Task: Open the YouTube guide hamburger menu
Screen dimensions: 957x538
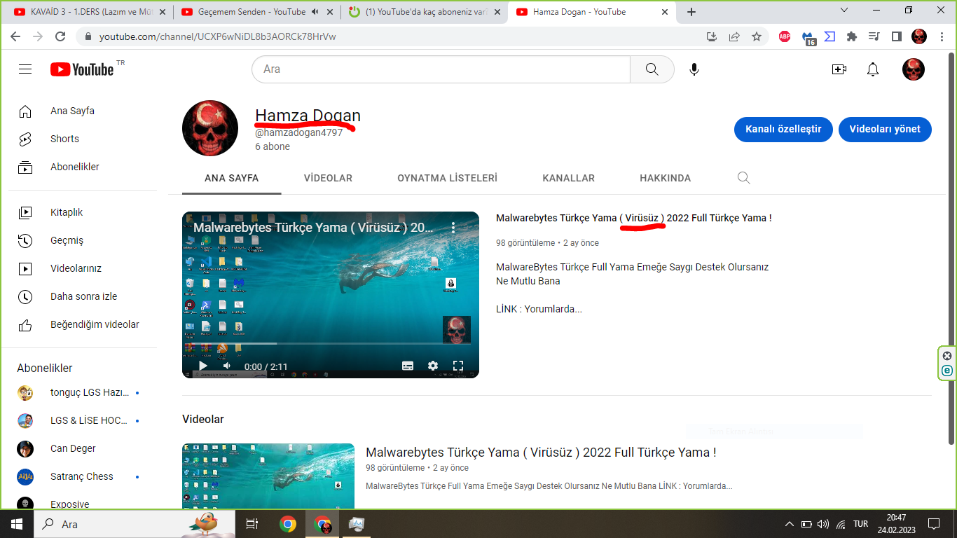Action: [x=25, y=69]
